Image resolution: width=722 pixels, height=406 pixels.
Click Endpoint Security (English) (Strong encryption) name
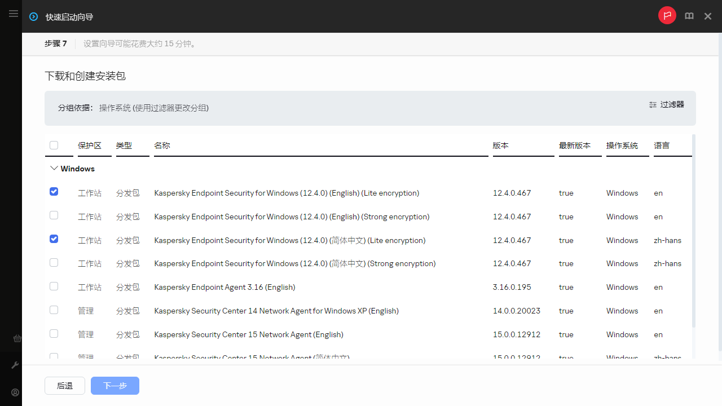(292, 217)
